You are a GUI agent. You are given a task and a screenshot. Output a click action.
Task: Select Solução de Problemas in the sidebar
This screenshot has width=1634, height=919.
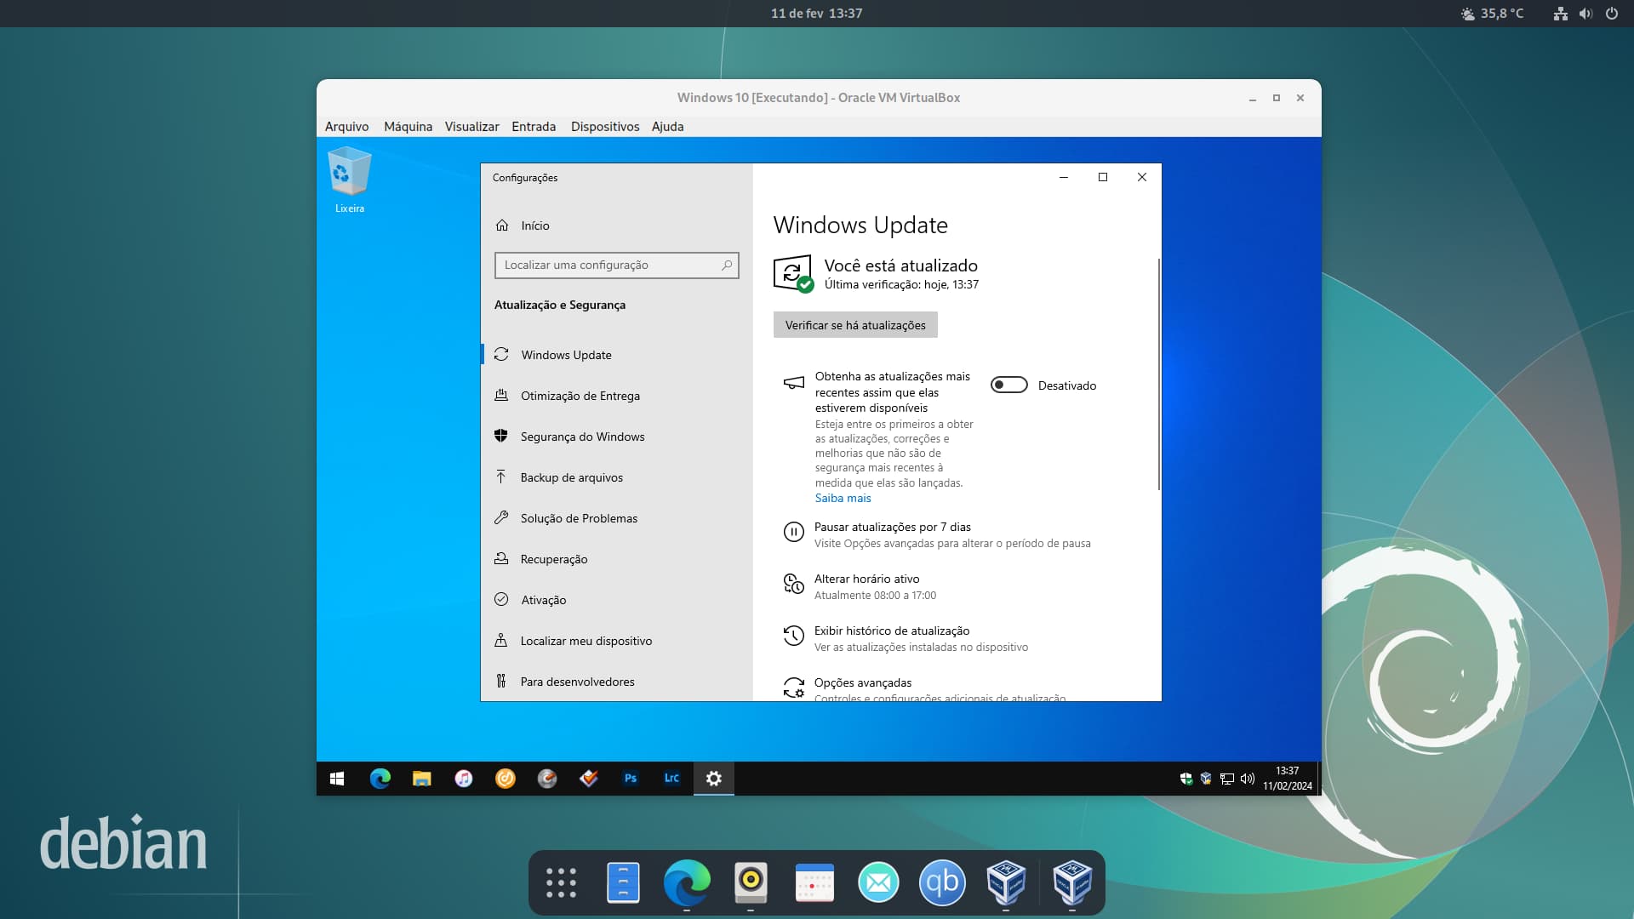point(579,518)
